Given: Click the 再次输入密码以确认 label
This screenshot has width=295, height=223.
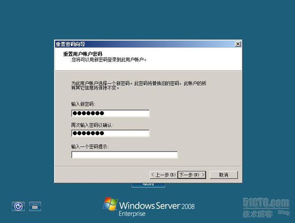Looking at the screenshot, I should tap(92, 125).
